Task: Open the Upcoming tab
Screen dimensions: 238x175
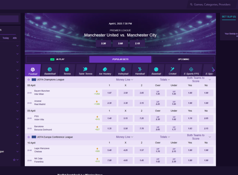Action: pos(183,59)
